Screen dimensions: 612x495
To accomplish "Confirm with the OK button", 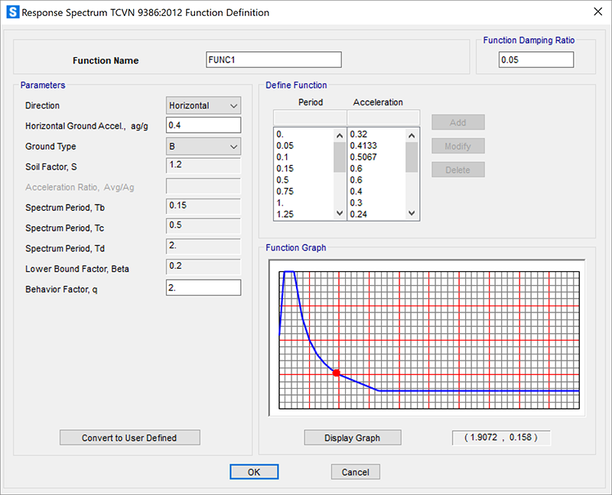I will (x=254, y=472).
